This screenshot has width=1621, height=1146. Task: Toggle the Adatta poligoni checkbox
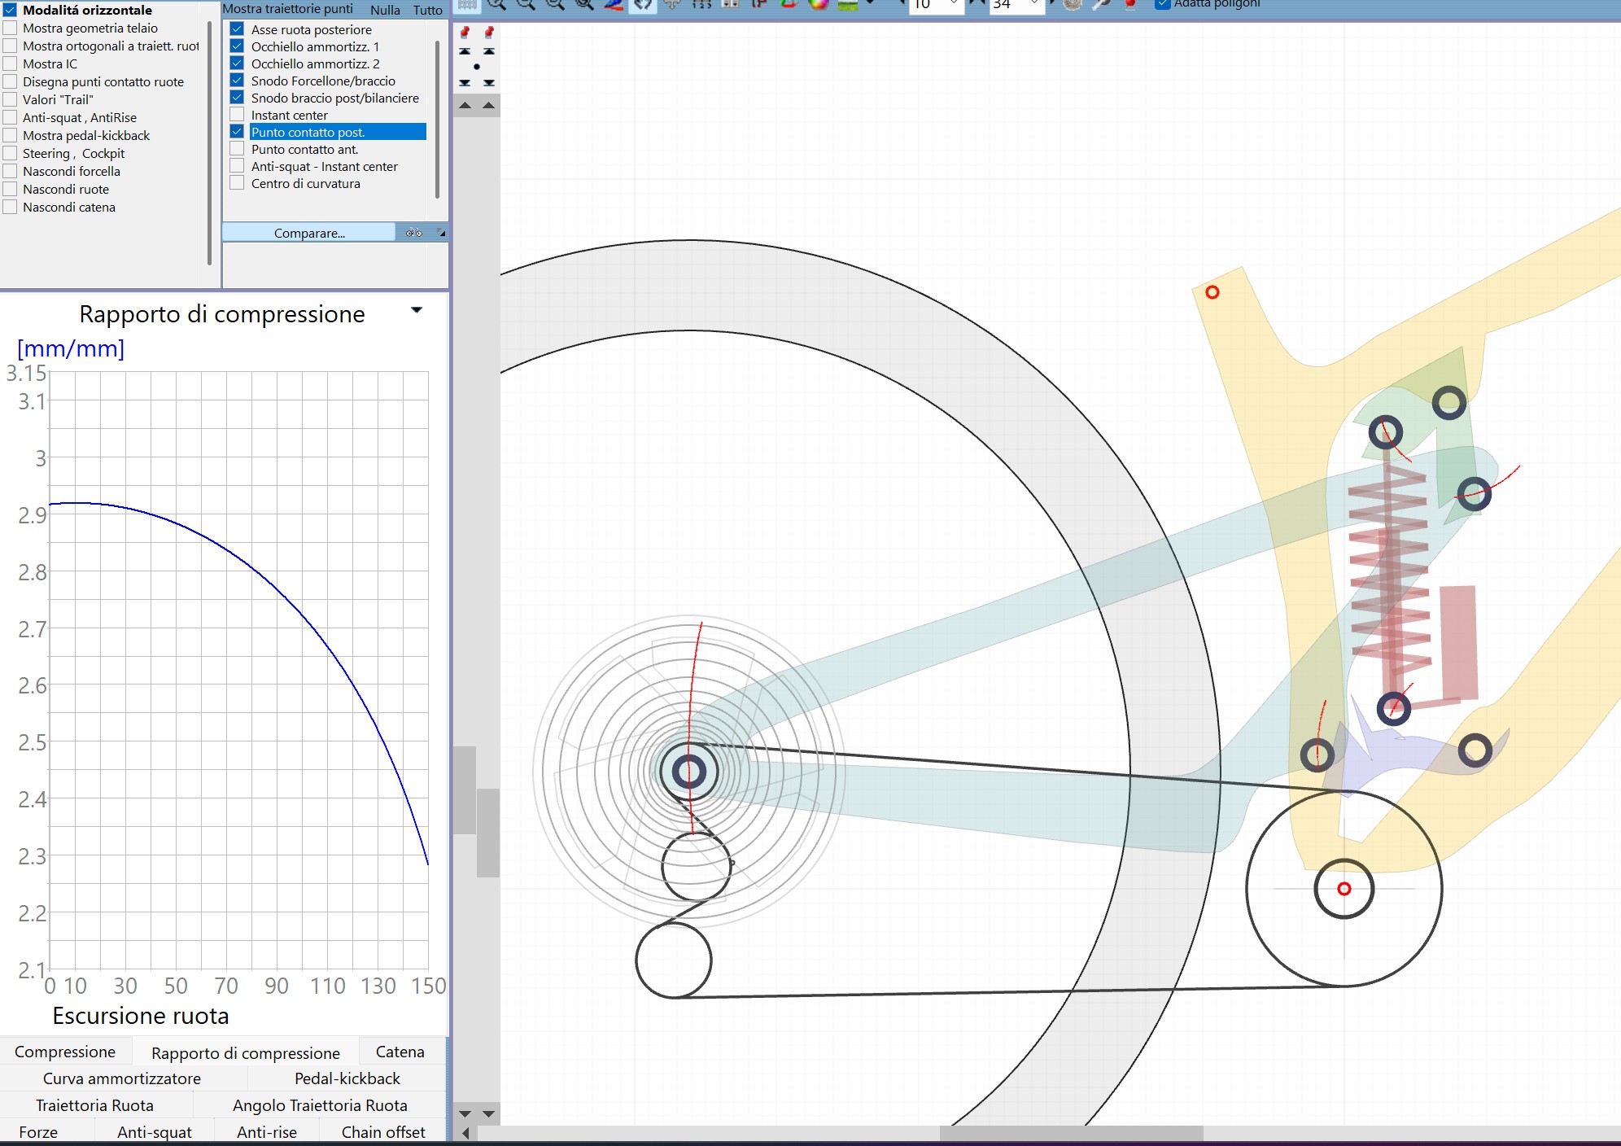(x=1163, y=4)
